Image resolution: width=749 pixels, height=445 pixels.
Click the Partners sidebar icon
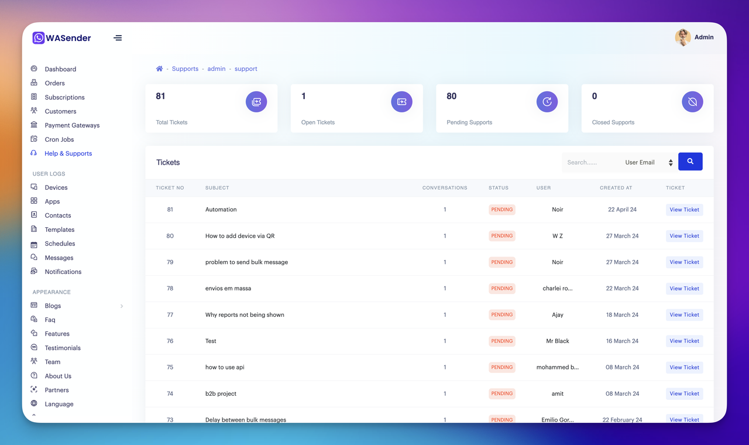34,389
